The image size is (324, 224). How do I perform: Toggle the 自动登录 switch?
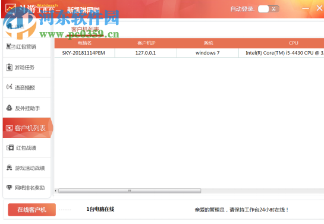coord(269,9)
